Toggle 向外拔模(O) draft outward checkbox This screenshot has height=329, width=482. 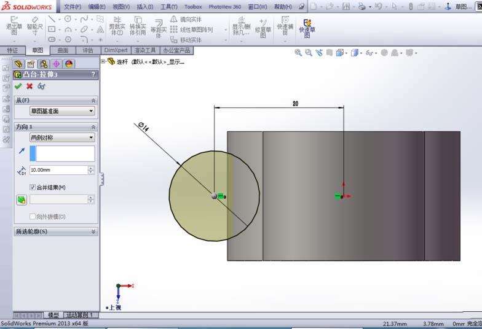[33, 216]
